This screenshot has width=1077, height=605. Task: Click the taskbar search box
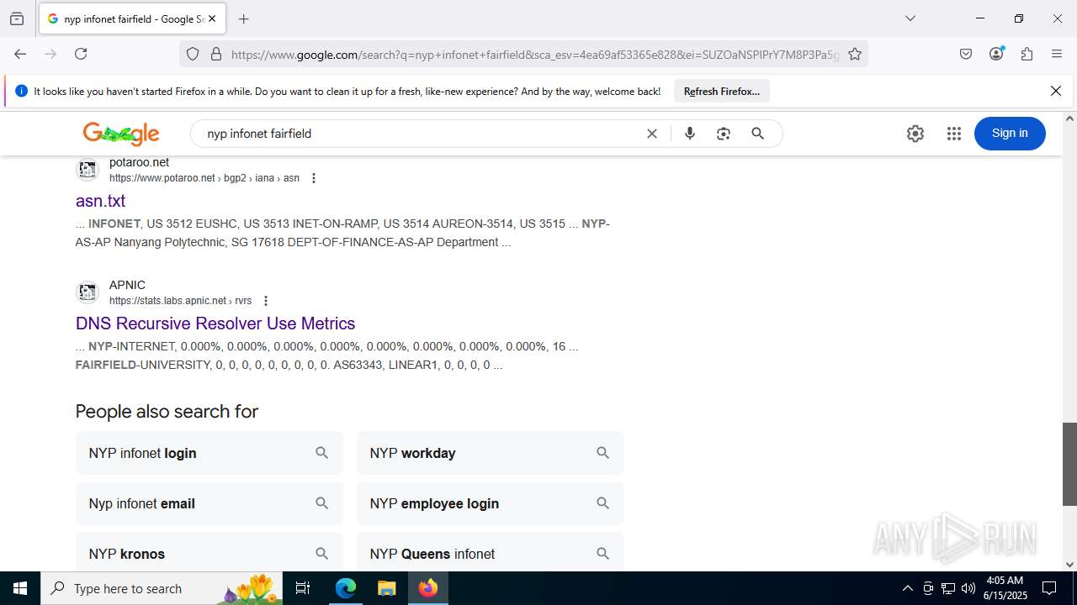162,588
